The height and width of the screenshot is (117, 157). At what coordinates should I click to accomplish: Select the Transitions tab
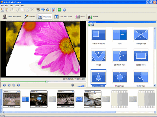coord(45,17)
